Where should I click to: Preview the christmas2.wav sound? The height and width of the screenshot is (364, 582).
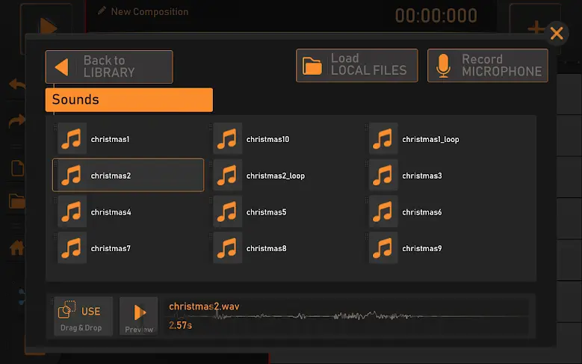click(139, 315)
